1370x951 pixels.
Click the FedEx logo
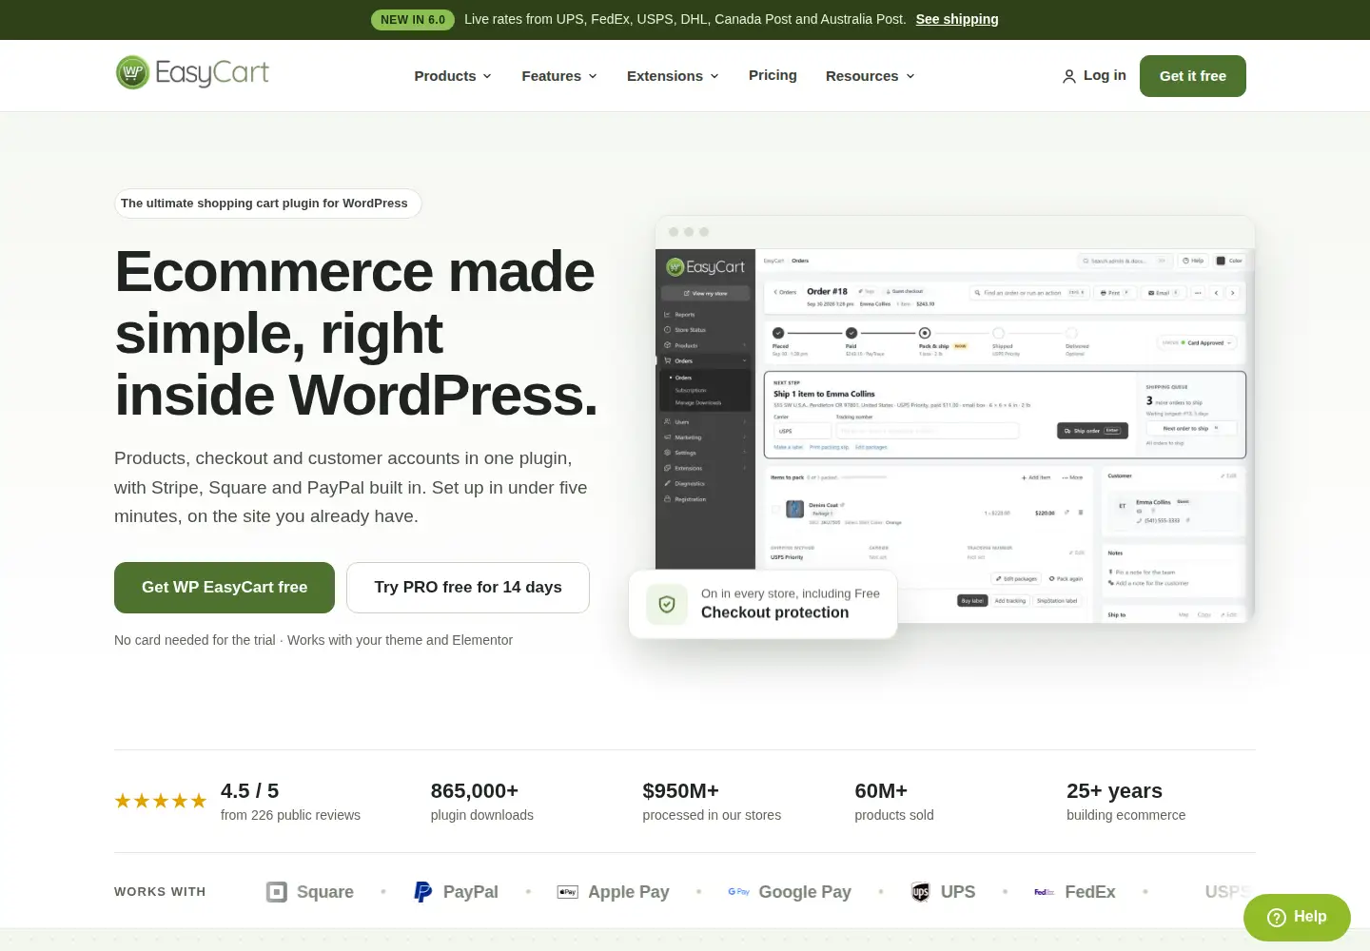[x=1045, y=892]
